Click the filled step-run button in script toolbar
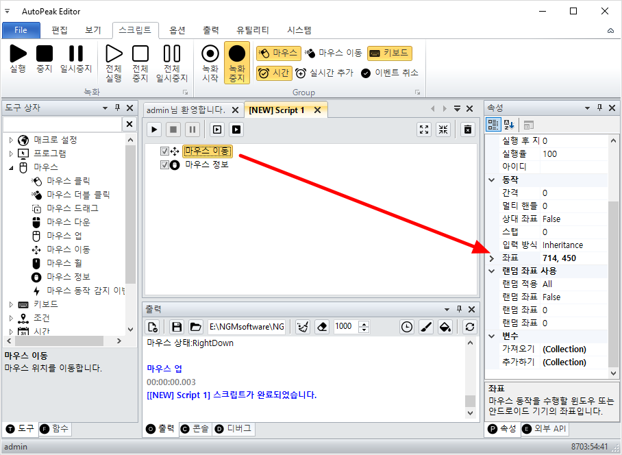Viewport: 622px width, 455px height. [236, 130]
